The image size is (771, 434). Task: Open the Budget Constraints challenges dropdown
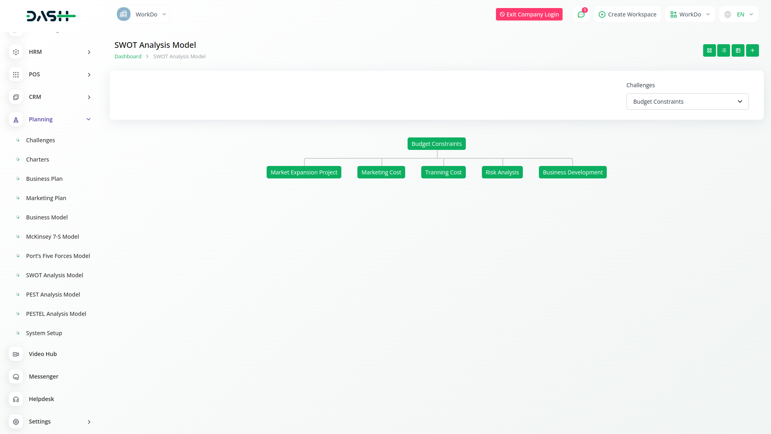click(687, 102)
